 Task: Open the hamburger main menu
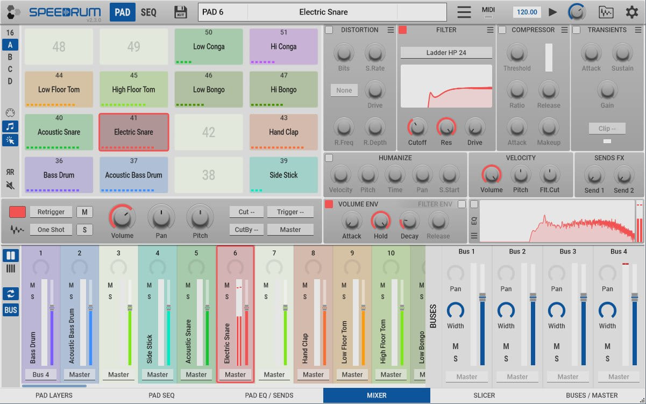464,12
